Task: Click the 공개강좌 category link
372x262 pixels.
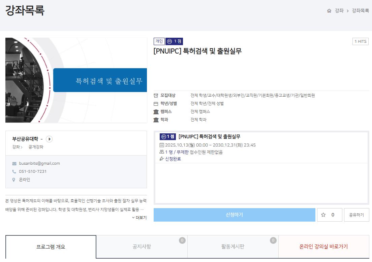Action: point(36,147)
